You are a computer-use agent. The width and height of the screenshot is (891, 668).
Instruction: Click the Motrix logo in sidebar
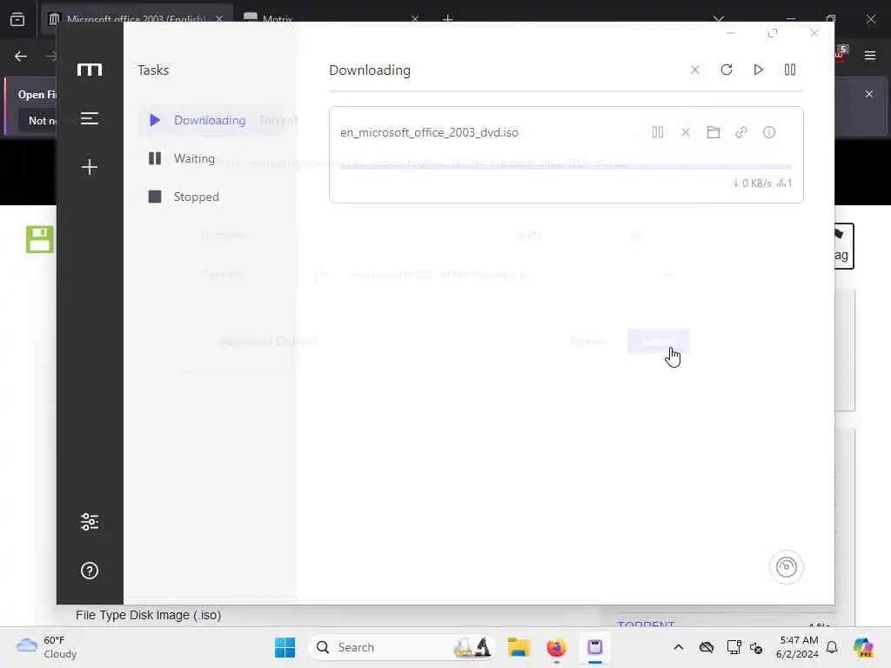tap(90, 70)
